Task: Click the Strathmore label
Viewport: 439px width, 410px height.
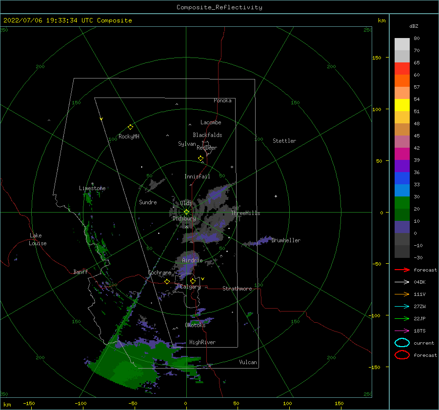Action: click(237, 289)
